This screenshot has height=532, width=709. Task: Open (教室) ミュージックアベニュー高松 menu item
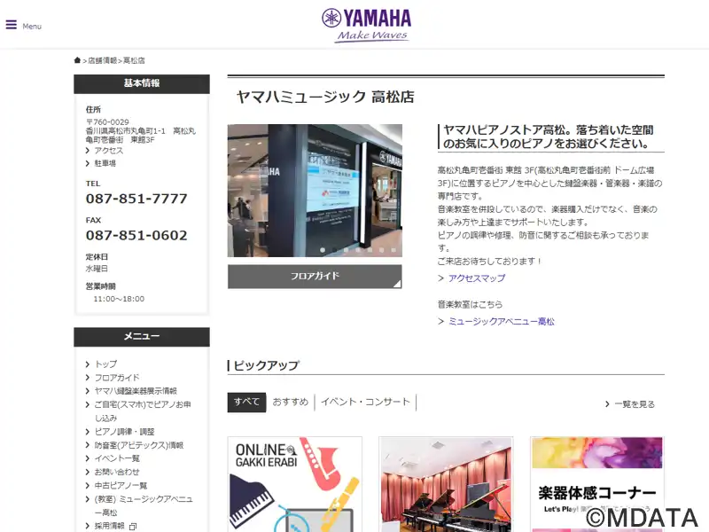144,505
